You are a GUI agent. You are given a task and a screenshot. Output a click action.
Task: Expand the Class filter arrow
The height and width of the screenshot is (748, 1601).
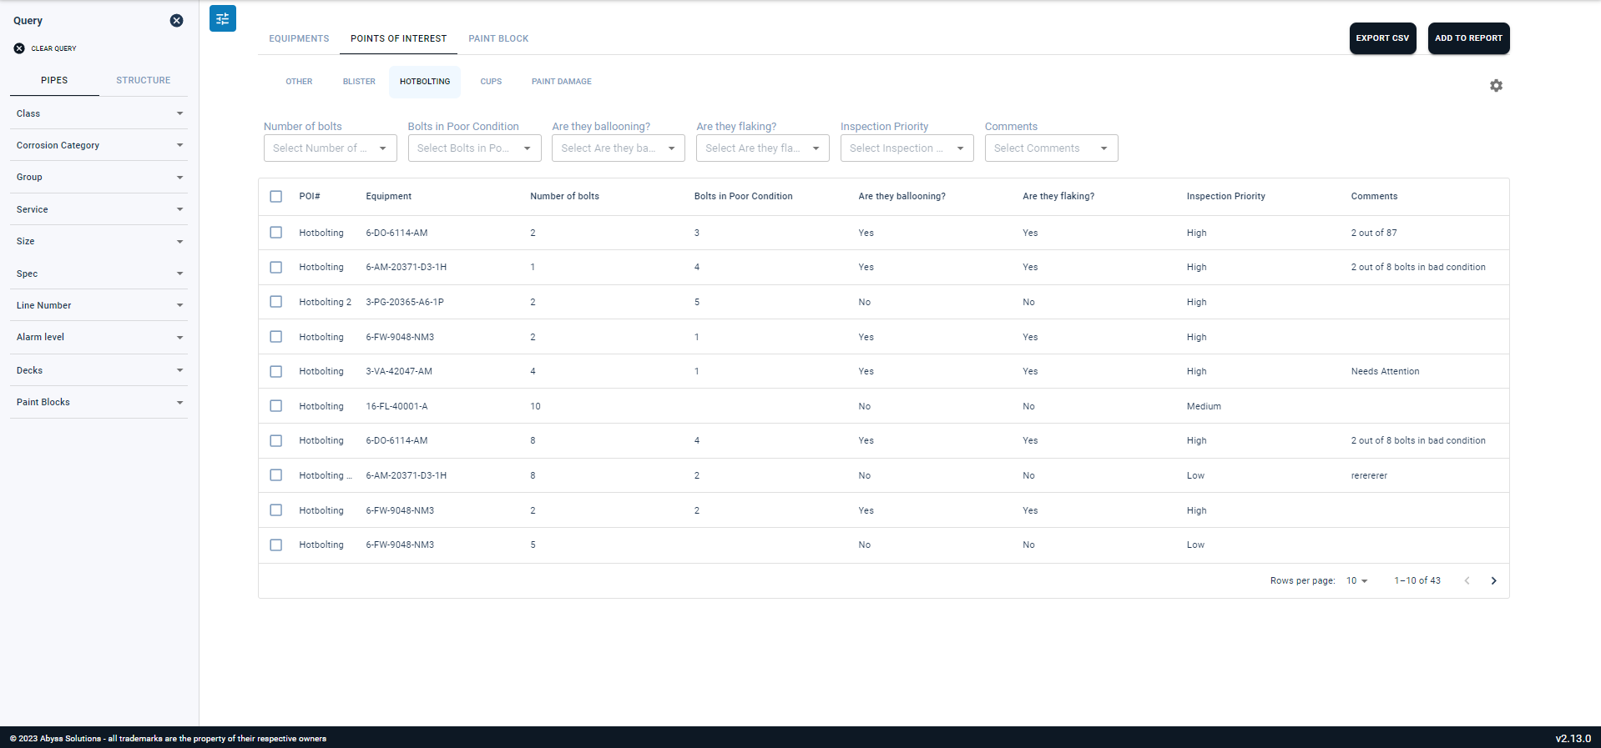click(x=179, y=113)
